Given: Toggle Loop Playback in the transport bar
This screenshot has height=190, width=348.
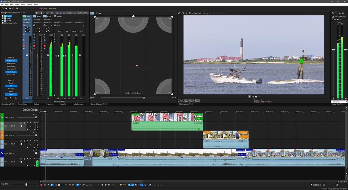Looking at the screenshot, I should click(45, 185).
